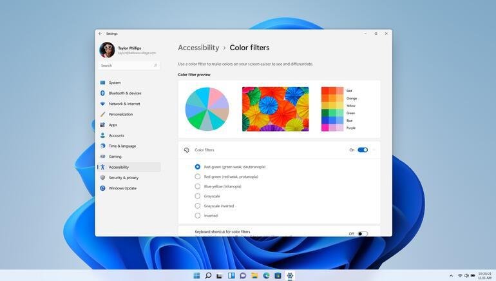Minimize the Settings window
496x281 pixels.
click(365, 34)
